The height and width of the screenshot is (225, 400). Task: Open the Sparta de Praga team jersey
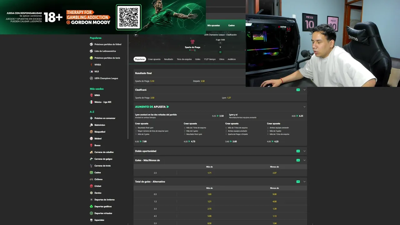(192, 42)
